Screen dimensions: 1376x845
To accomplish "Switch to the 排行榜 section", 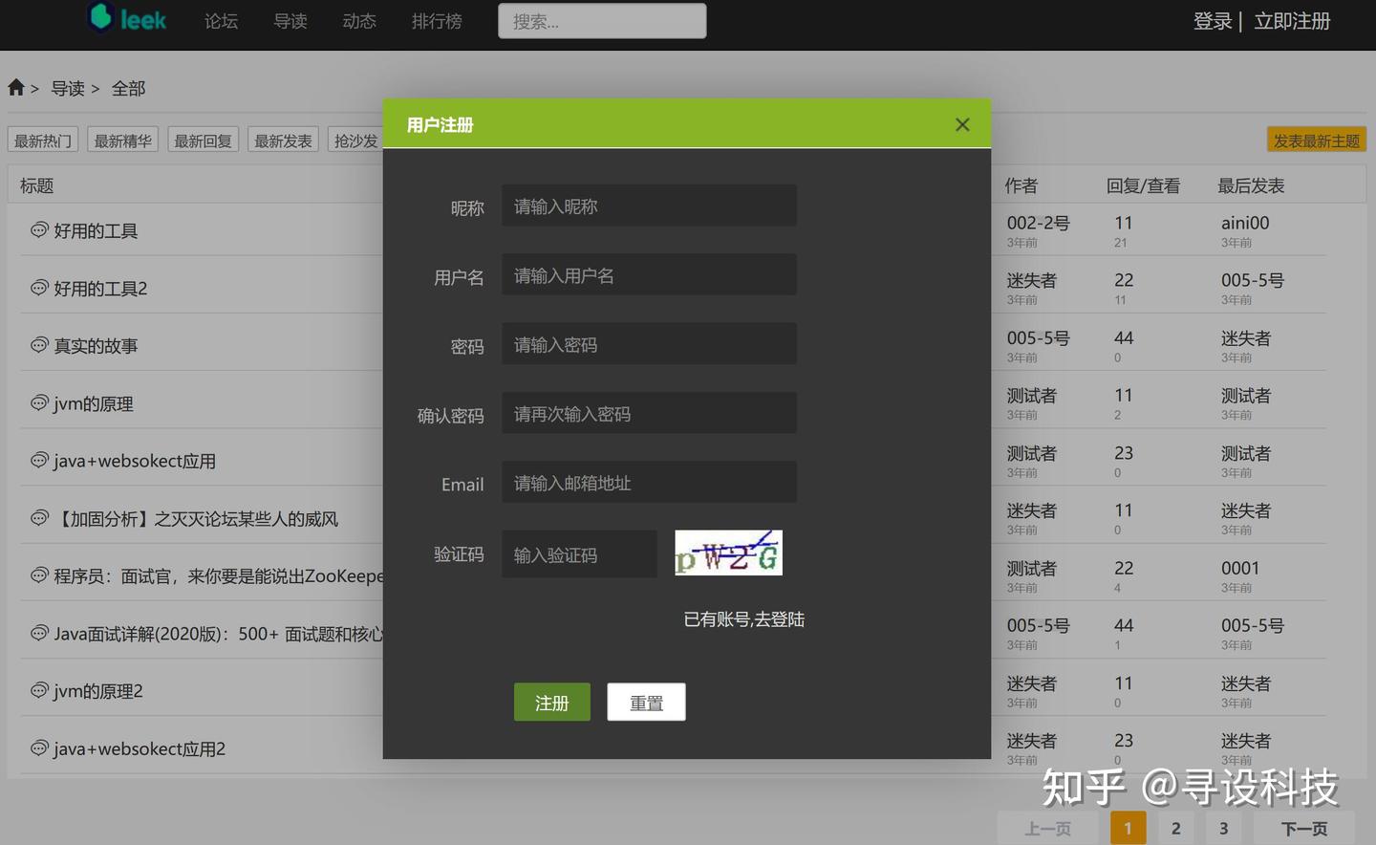I will point(437,21).
